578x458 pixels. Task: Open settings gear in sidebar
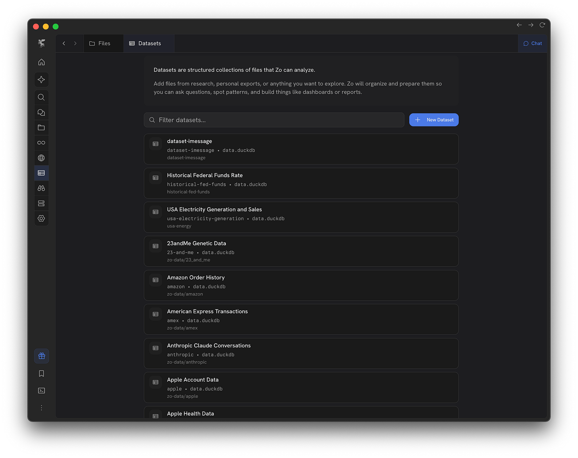tap(41, 218)
